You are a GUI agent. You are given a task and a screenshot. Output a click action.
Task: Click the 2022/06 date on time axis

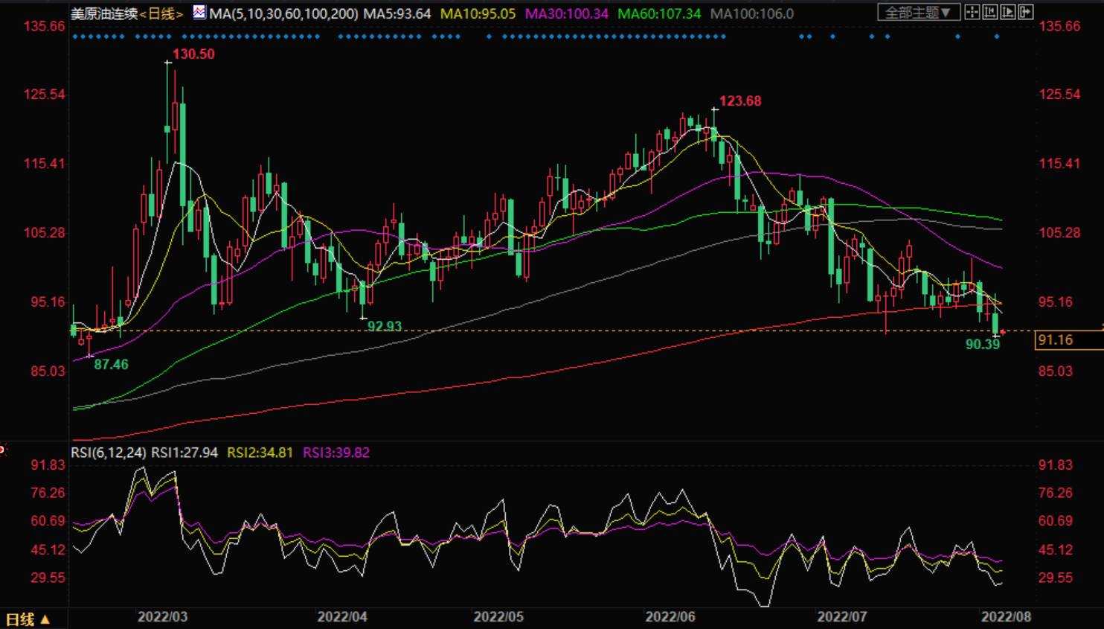[670, 616]
